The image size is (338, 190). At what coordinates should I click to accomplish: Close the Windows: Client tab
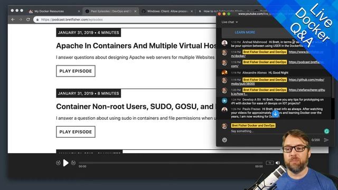coord(192,11)
